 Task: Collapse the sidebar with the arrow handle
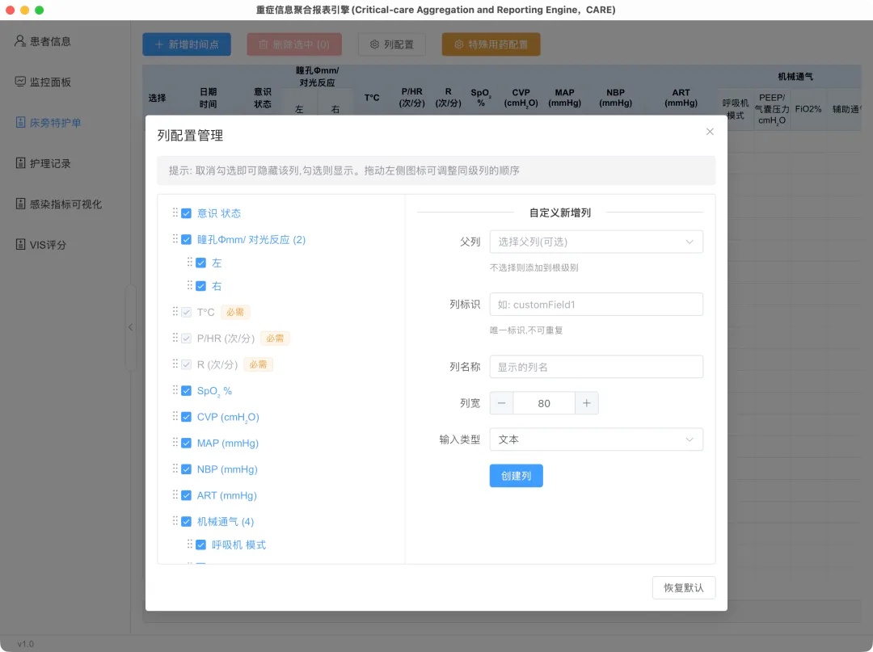[130, 327]
